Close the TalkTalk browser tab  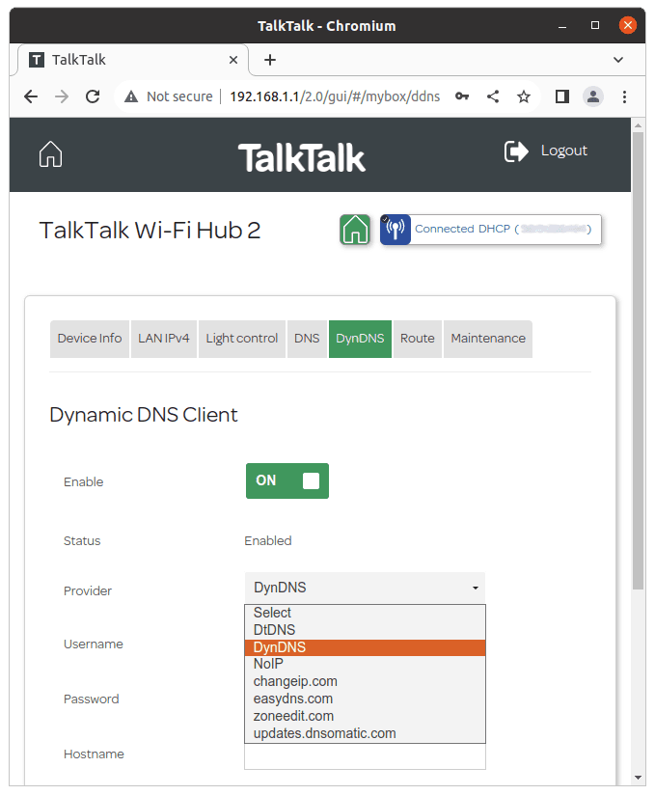tap(233, 60)
